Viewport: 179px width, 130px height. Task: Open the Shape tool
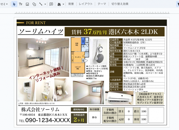tap(34, 4)
